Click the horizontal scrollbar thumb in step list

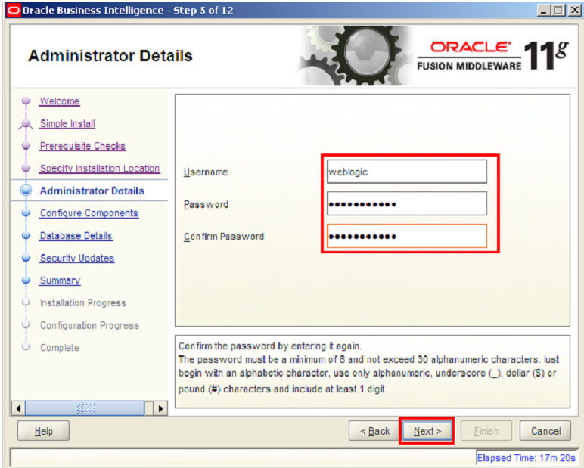[x=85, y=408]
